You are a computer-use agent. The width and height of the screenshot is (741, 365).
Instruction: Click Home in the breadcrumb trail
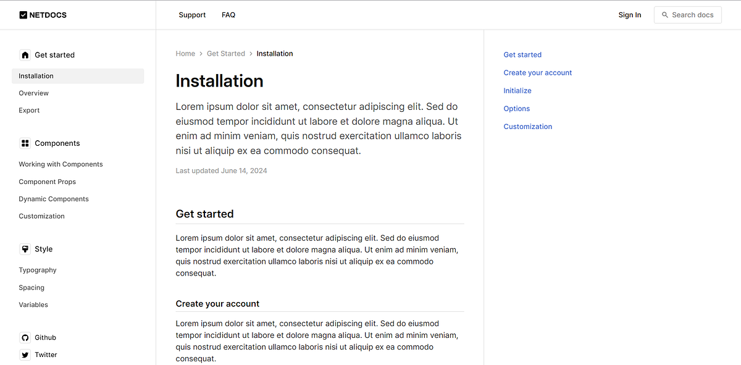[185, 53]
